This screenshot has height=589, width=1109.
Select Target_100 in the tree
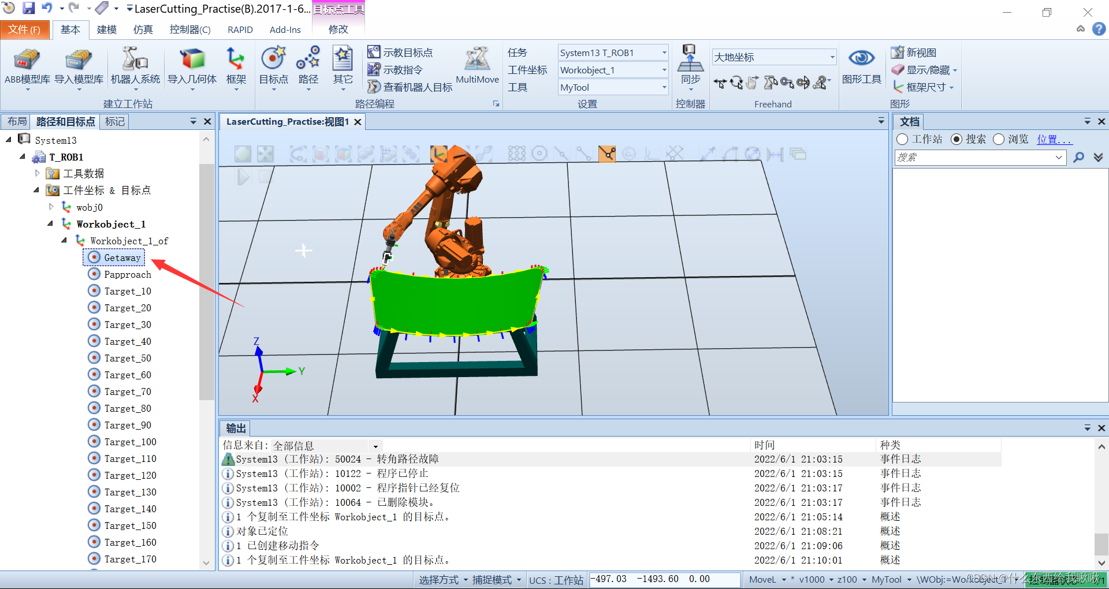click(122, 442)
